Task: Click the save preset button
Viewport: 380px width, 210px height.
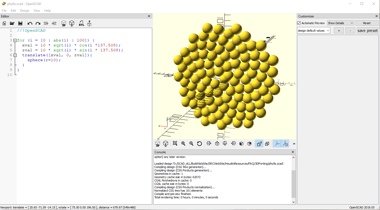Action: click(x=367, y=31)
